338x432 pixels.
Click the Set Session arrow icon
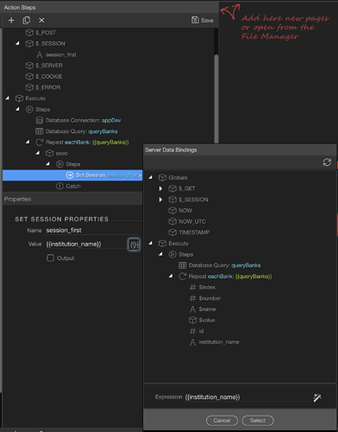pos(70,175)
